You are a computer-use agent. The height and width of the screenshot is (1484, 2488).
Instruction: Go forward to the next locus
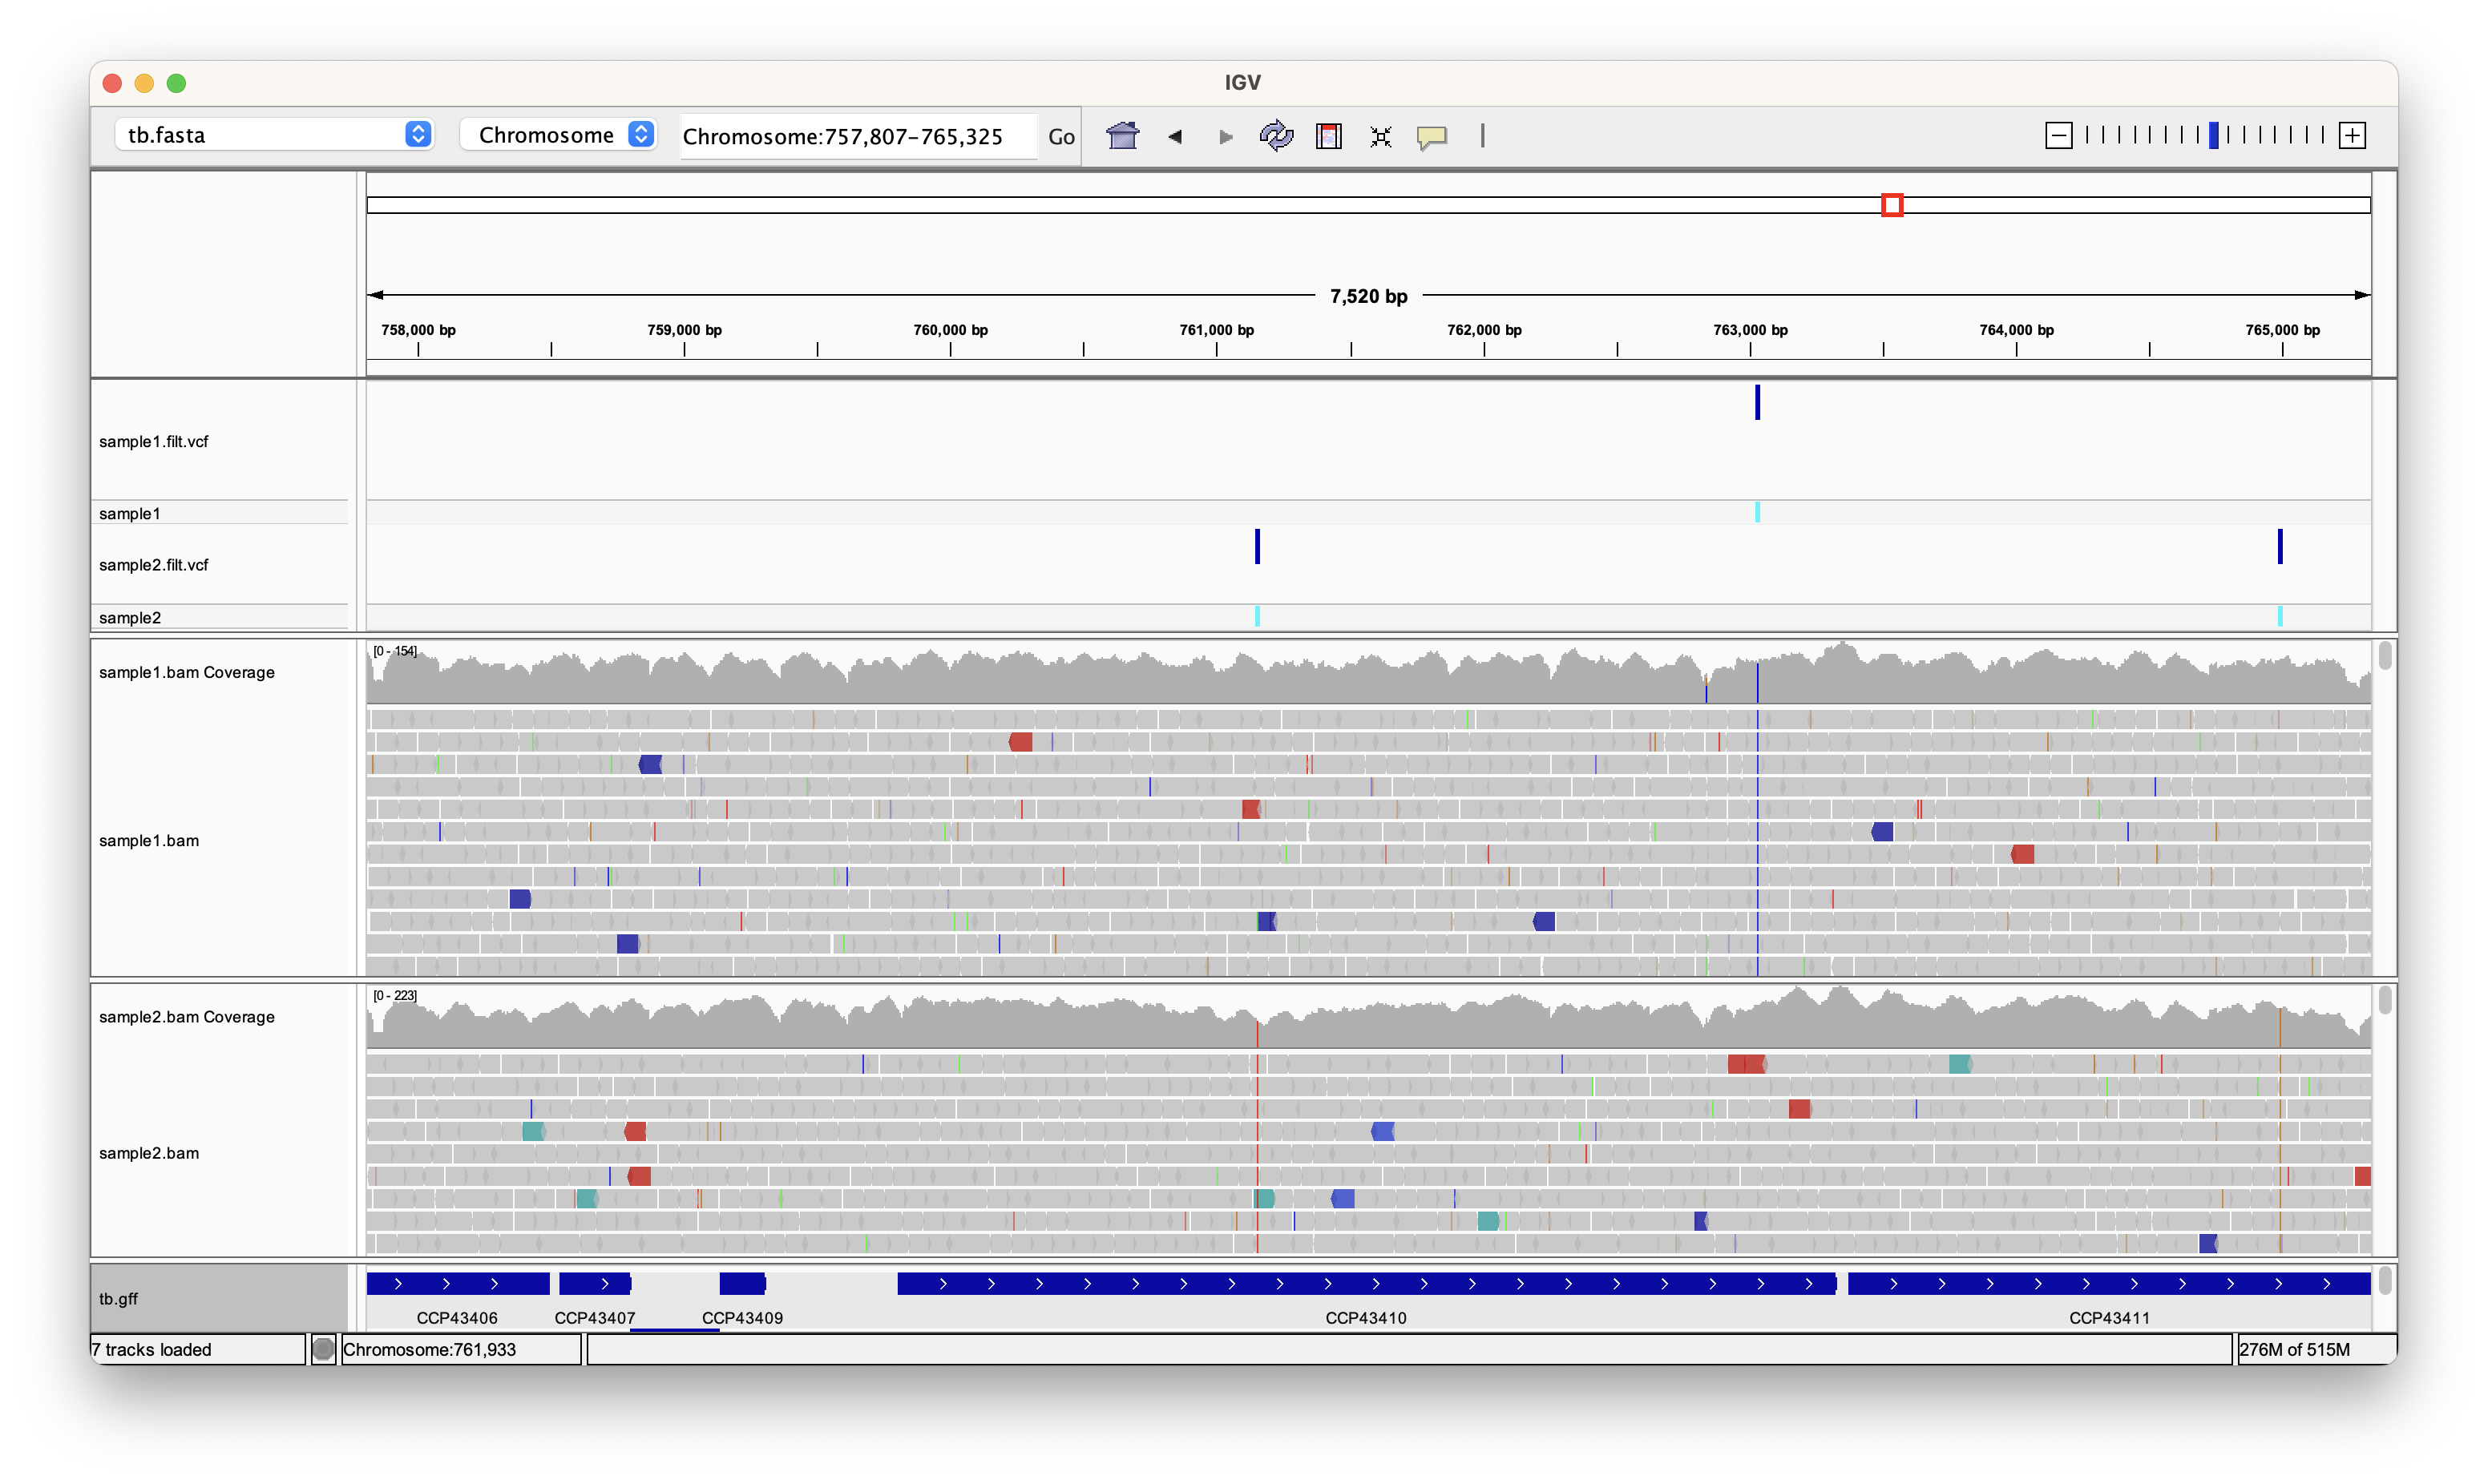tap(1225, 136)
